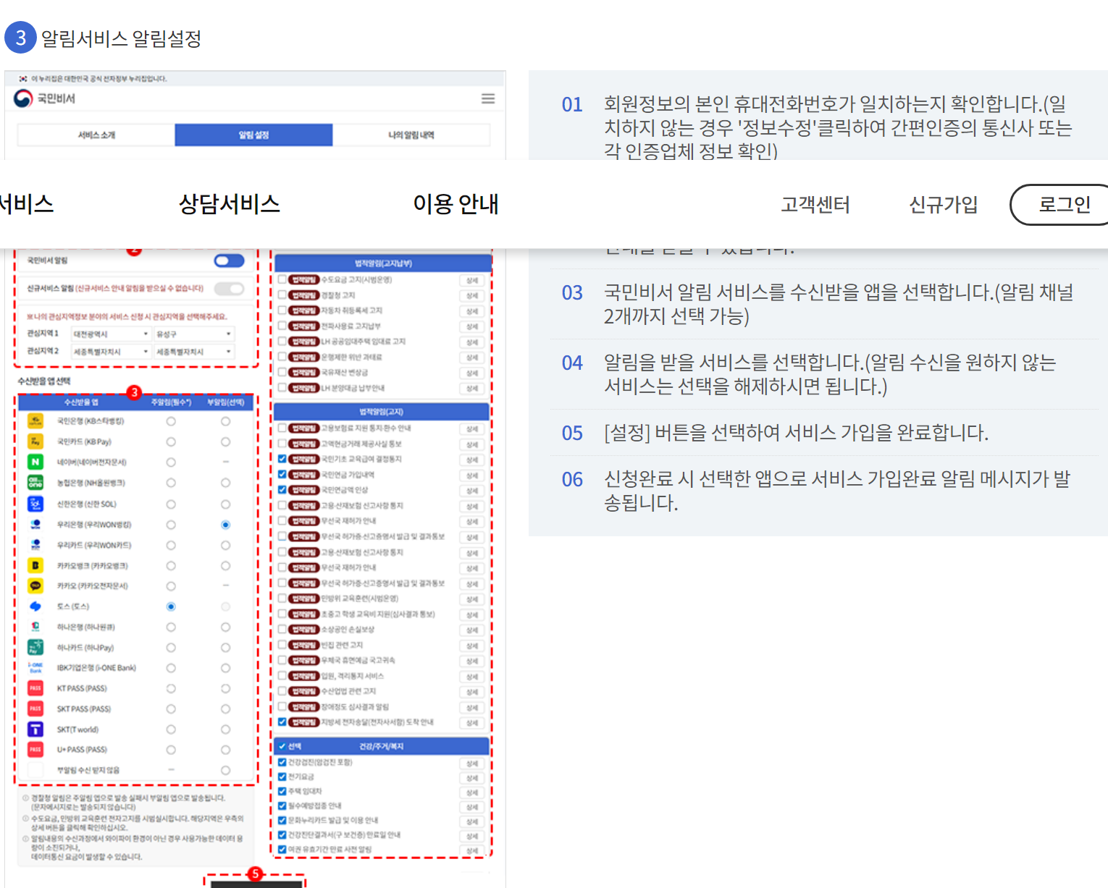This screenshot has height=888, width=1108.
Task: Click the 네이버 green N icon
Action: (x=35, y=462)
